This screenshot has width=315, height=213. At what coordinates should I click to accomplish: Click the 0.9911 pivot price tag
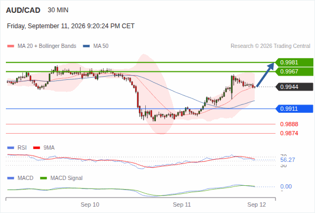294,109
